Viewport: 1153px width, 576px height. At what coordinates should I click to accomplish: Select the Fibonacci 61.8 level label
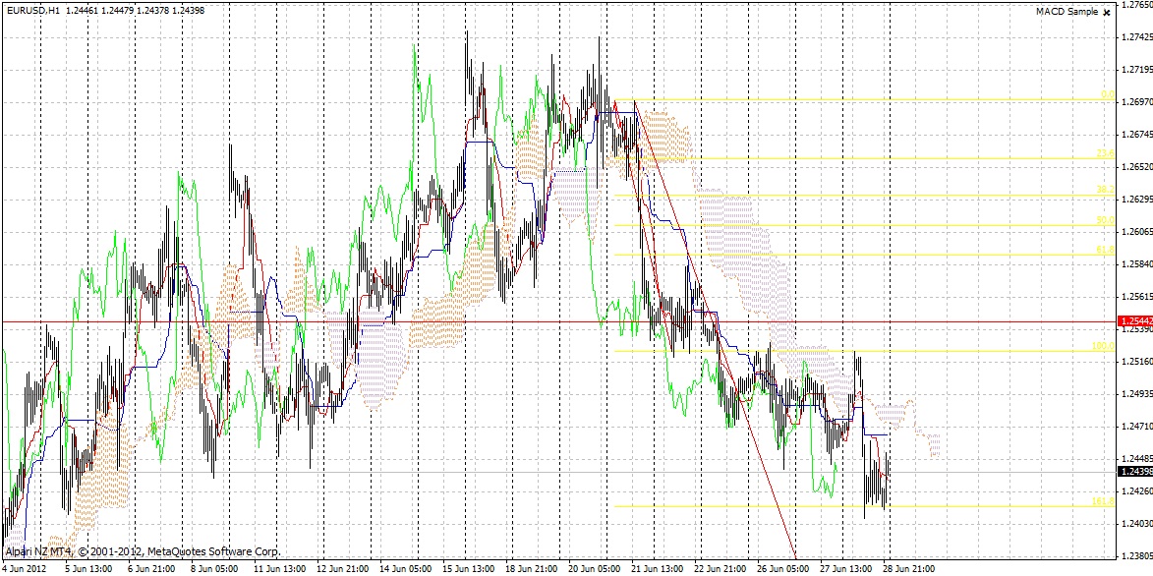(1104, 250)
